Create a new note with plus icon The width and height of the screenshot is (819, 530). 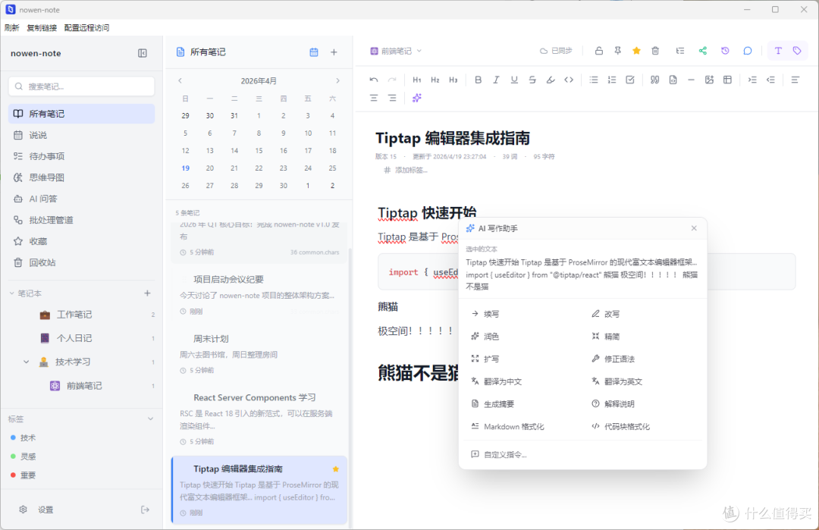[334, 52]
